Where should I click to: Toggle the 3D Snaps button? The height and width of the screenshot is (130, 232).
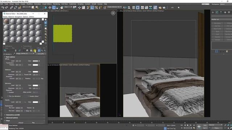tap(88, 8)
